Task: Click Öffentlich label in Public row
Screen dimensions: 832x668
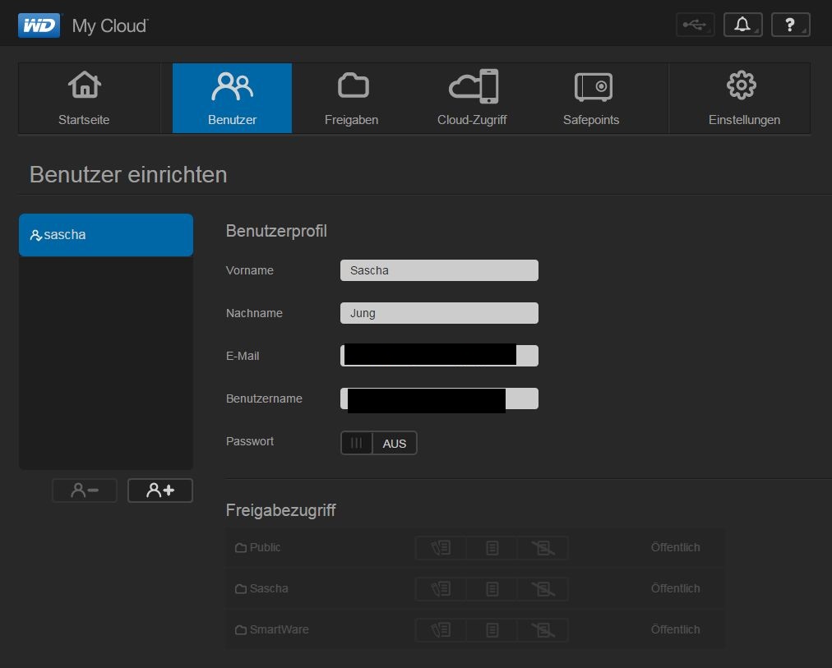Action: pyautogui.click(x=676, y=547)
